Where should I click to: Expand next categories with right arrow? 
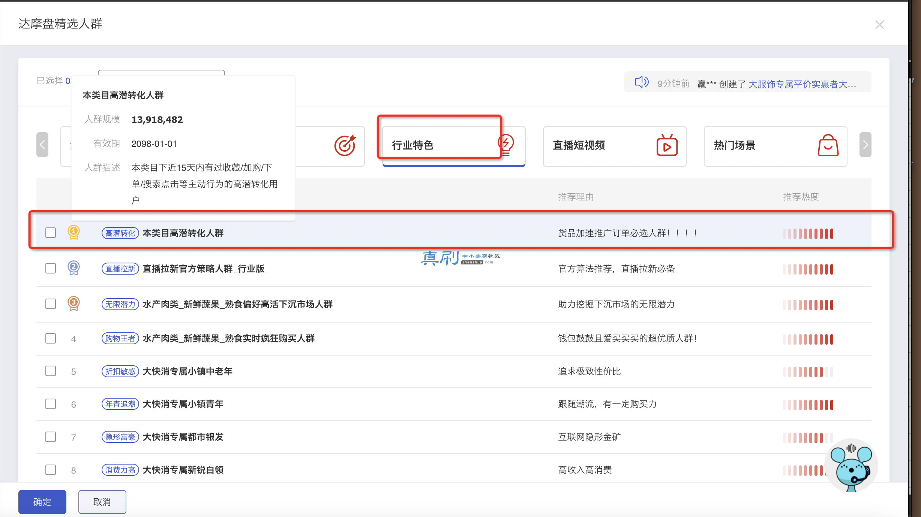[865, 145]
